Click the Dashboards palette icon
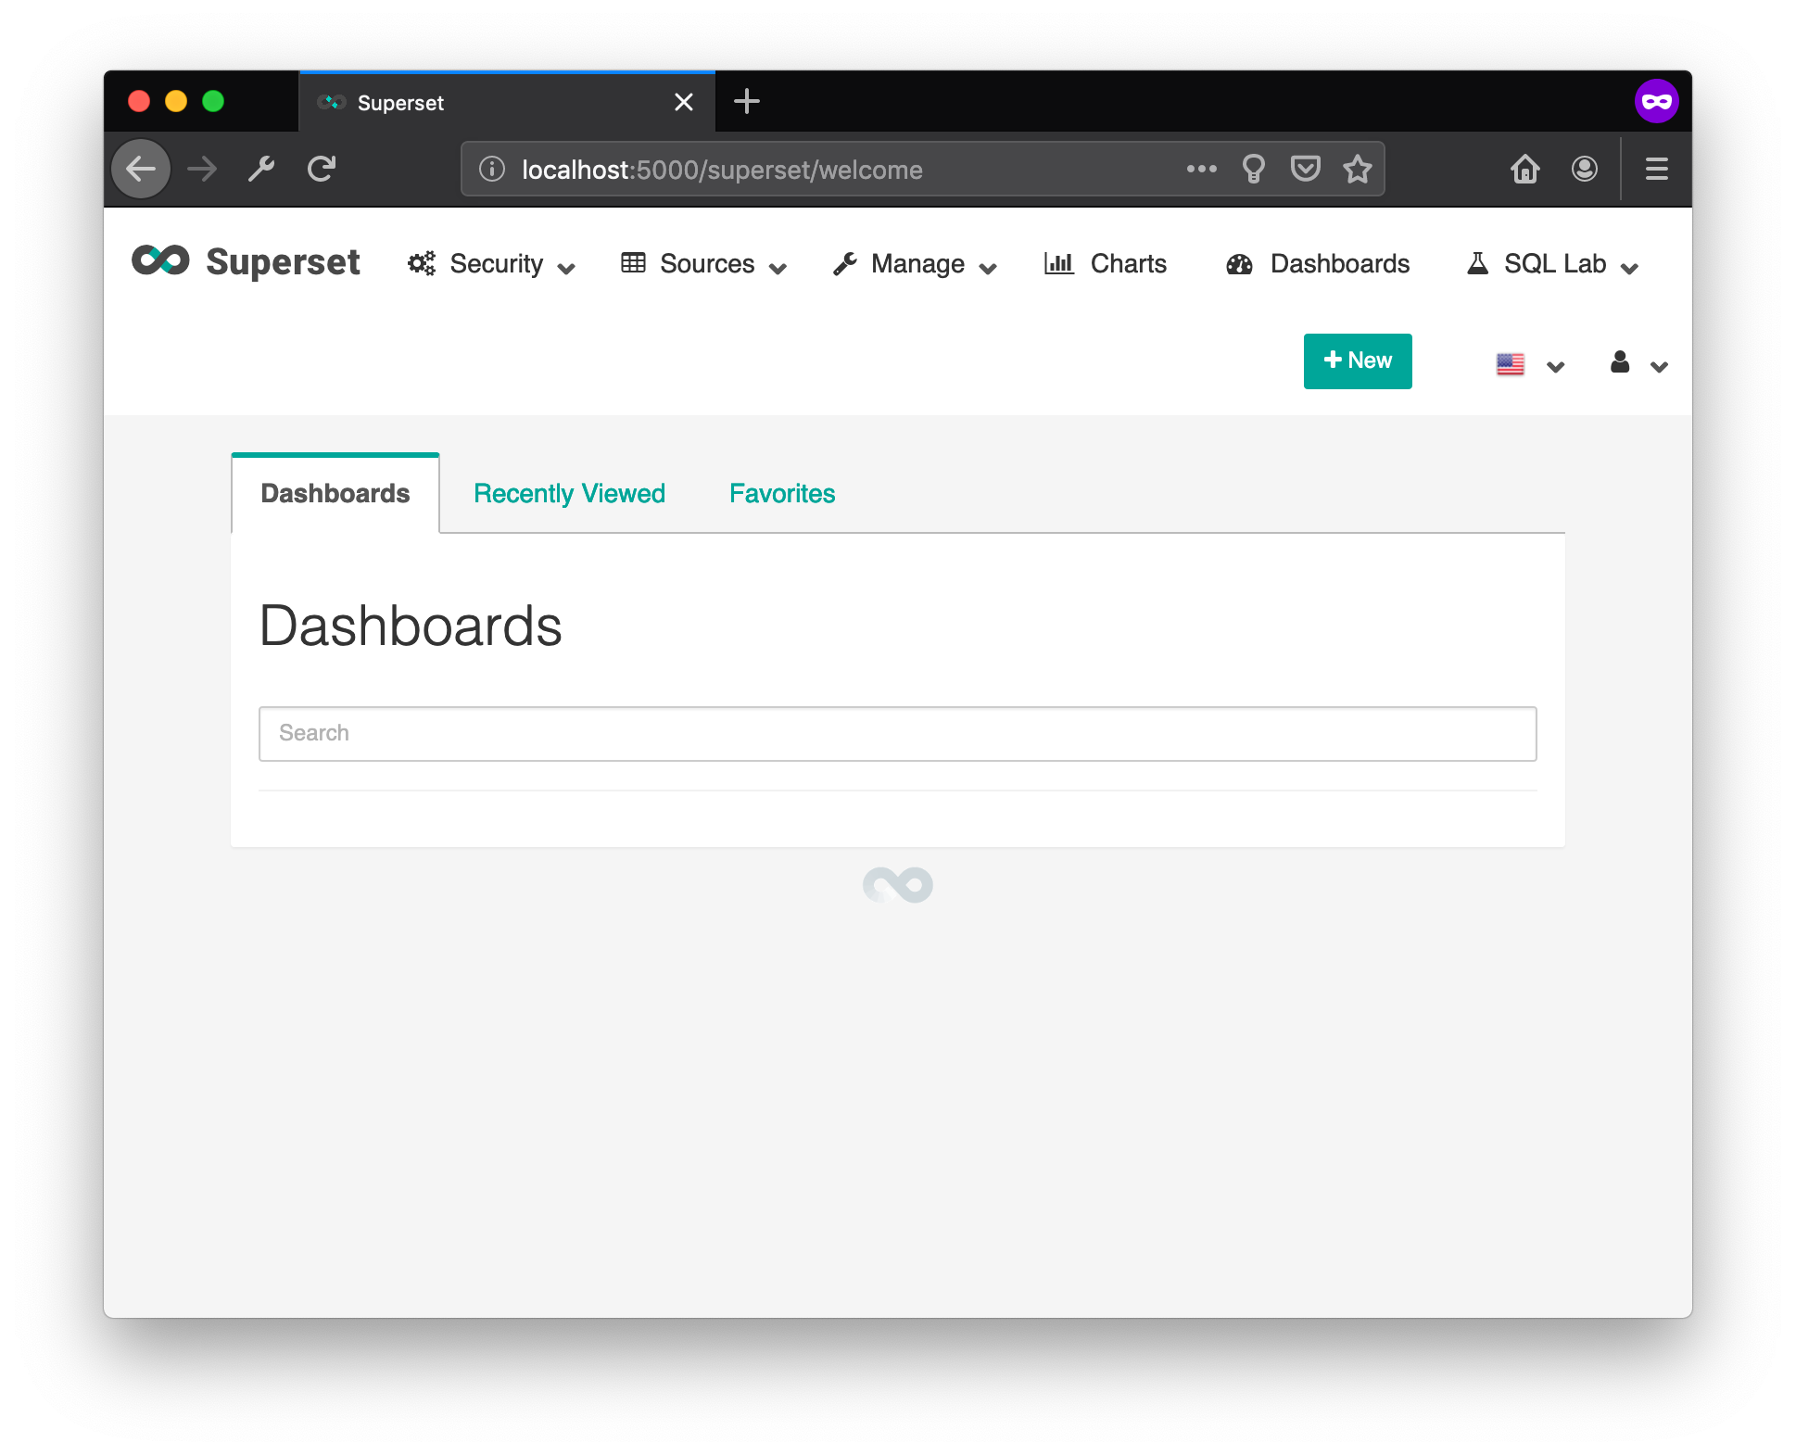This screenshot has height=1455, width=1796. (1240, 263)
